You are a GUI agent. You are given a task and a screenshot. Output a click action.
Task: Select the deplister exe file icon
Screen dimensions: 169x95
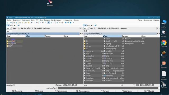(x=105, y=54)
